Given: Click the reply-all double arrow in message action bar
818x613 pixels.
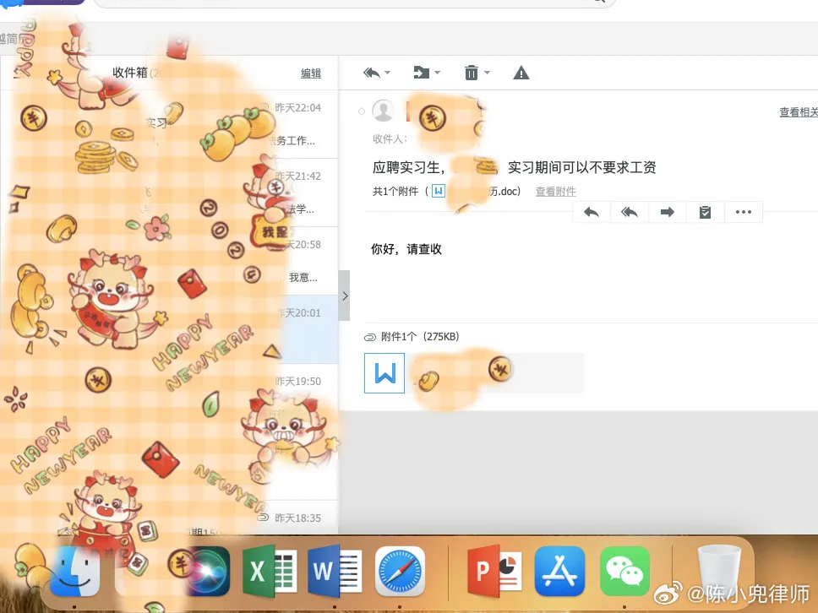Looking at the screenshot, I should [630, 212].
